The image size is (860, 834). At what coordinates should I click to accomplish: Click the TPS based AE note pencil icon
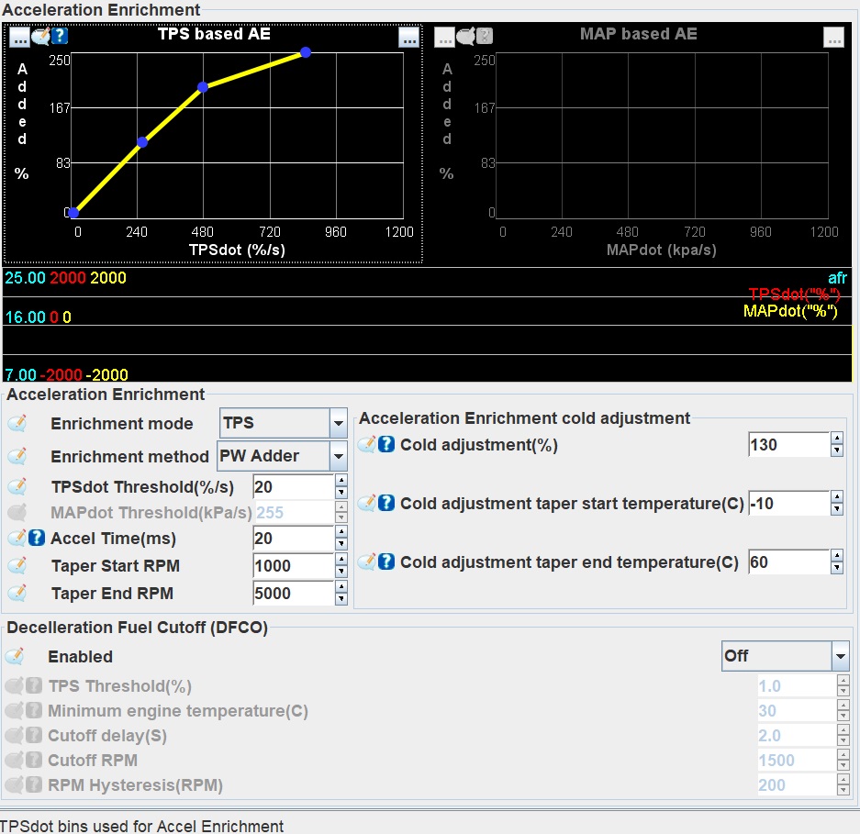point(40,36)
